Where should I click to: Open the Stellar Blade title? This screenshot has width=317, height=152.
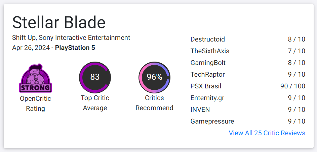(59, 22)
